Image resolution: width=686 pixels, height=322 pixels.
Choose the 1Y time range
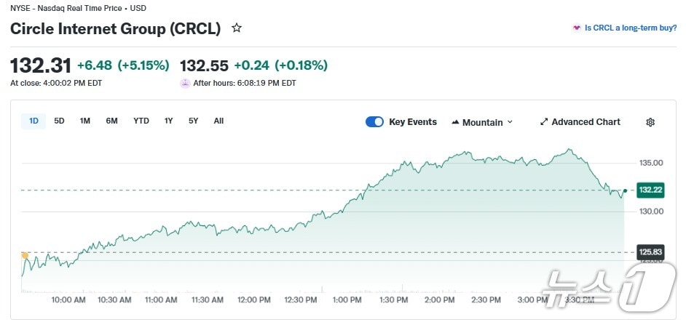pyautogui.click(x=168, y=121)
